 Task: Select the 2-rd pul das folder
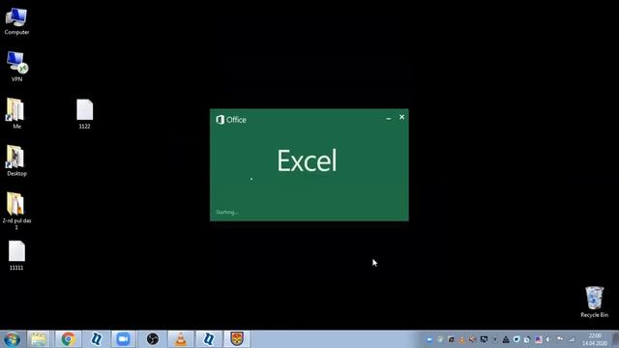point(16,211)
